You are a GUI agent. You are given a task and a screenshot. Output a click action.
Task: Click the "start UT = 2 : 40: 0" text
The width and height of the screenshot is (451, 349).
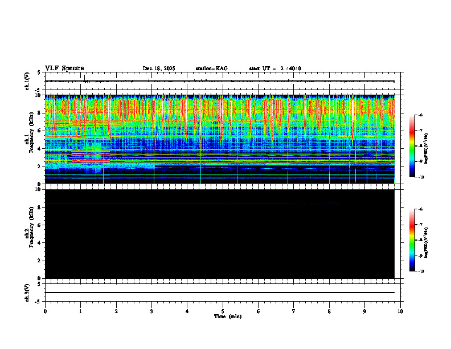point(275,68)
